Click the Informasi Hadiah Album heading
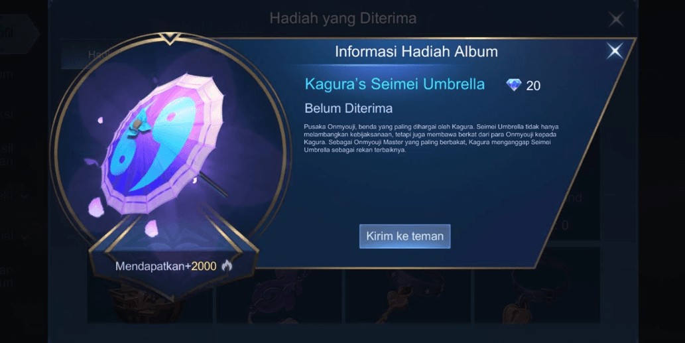The height and width of the screenshot is (343, 685). (416, 52)
